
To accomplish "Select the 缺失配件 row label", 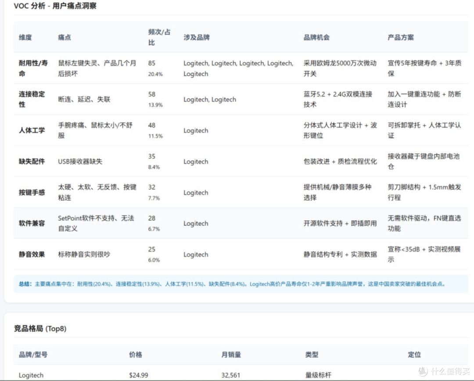I will (32, 162).
